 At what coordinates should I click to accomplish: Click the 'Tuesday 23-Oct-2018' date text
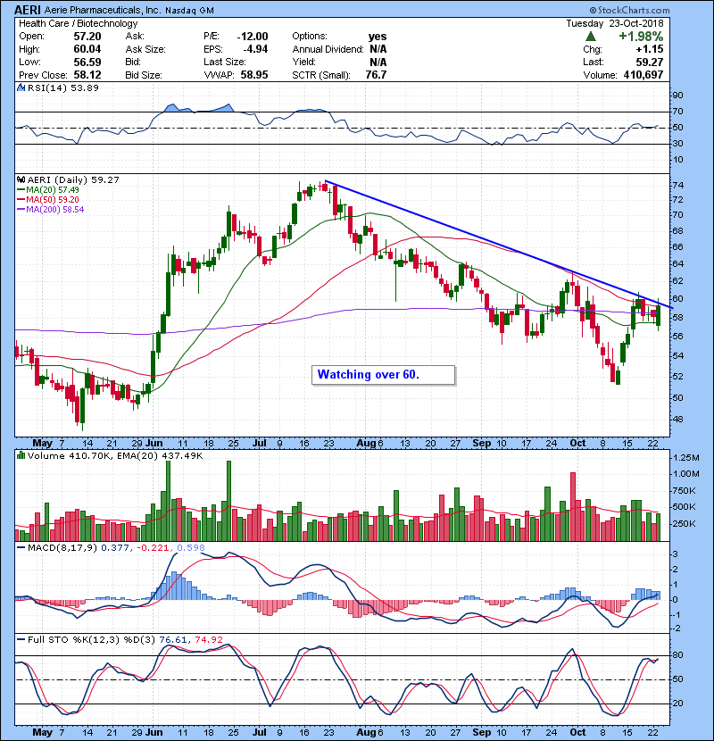615,23
